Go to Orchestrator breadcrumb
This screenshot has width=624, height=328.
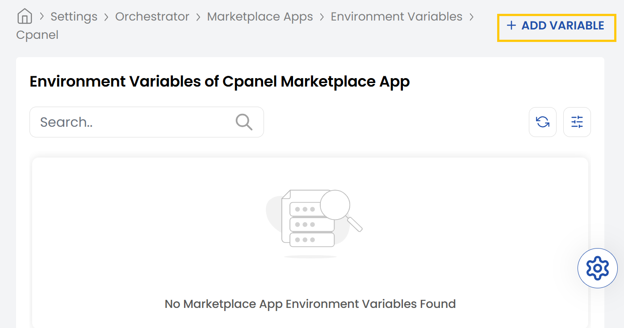pos(152,17)
